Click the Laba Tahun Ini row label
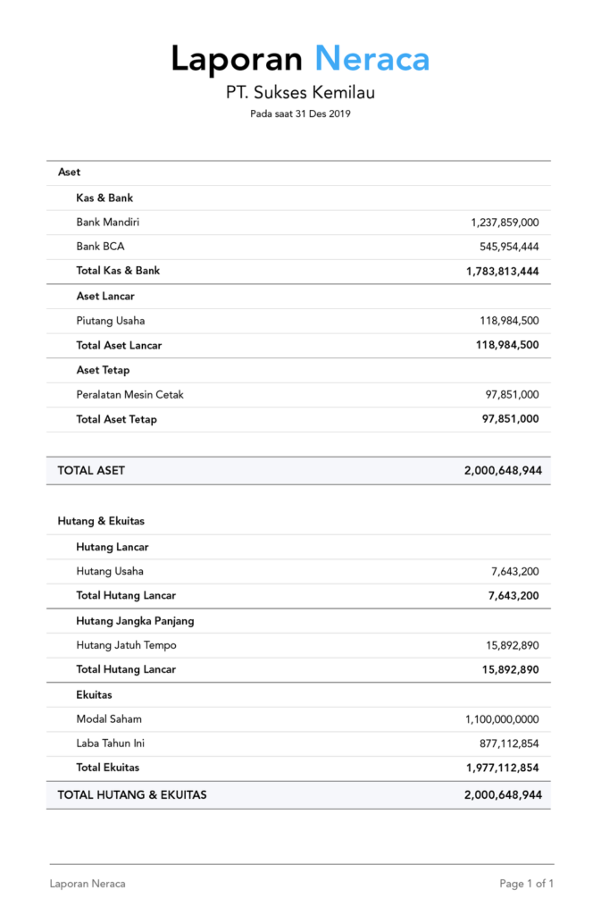 111,743
